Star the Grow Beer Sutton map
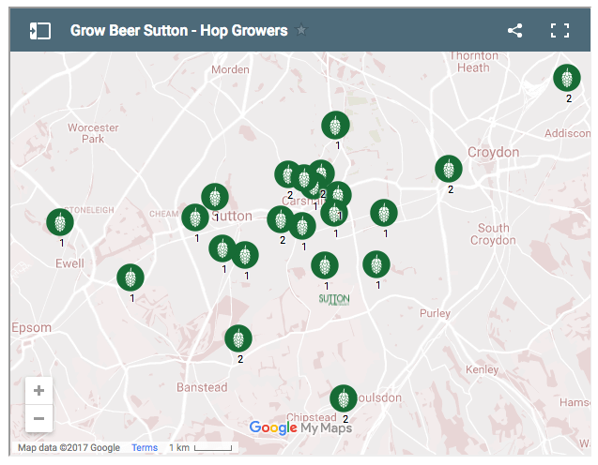The height and width of the screenshot is (465, 598). pos(301,30)
